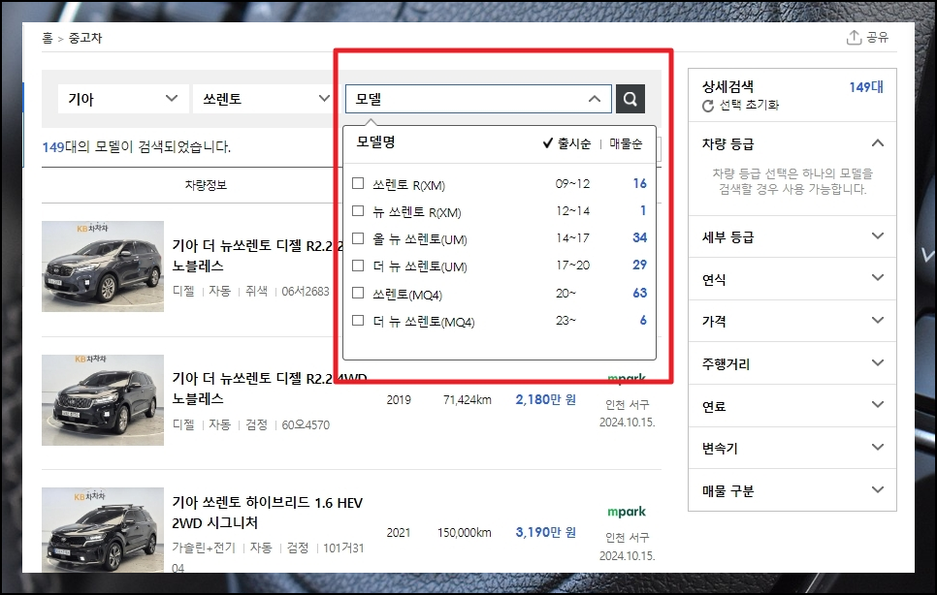Screen dimensions: 937x595
Task: Click the mpark logo on hybrid listing
Action: pos(627,512)
